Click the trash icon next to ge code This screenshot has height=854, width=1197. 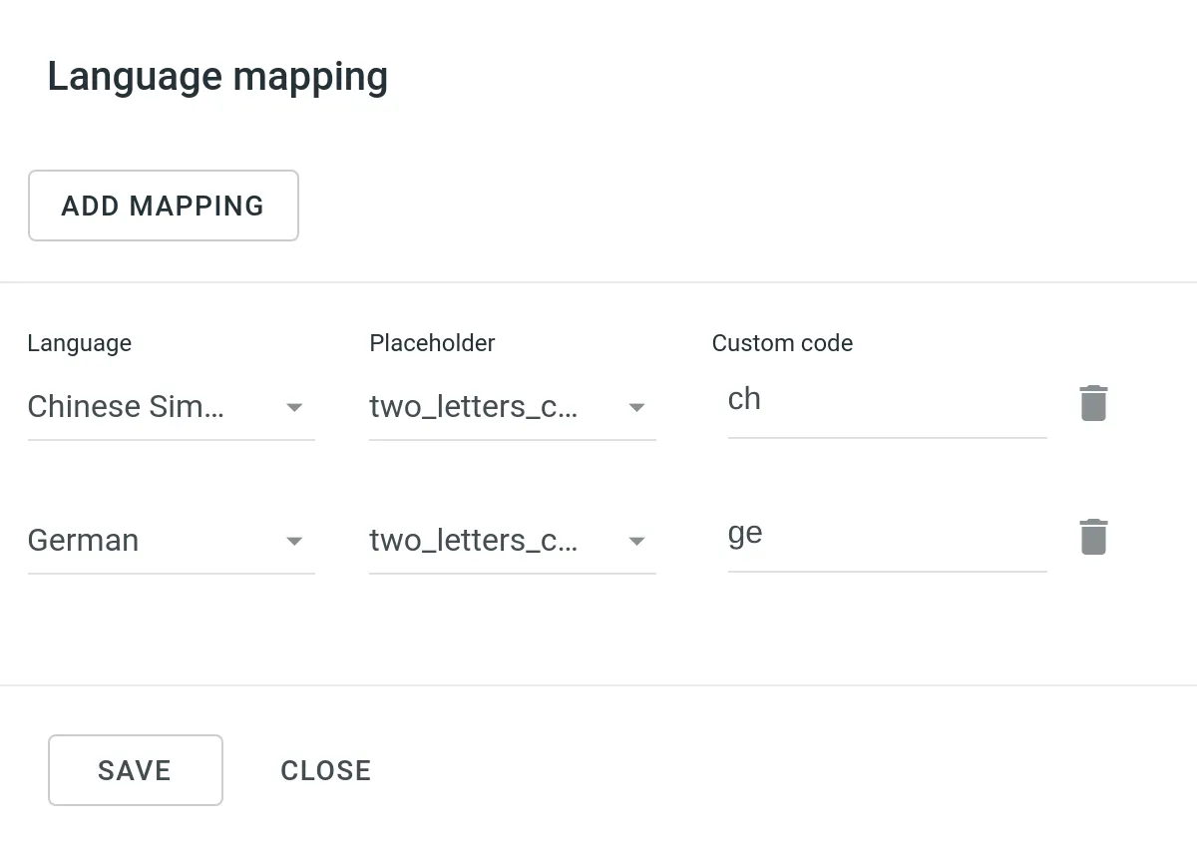1093,537
